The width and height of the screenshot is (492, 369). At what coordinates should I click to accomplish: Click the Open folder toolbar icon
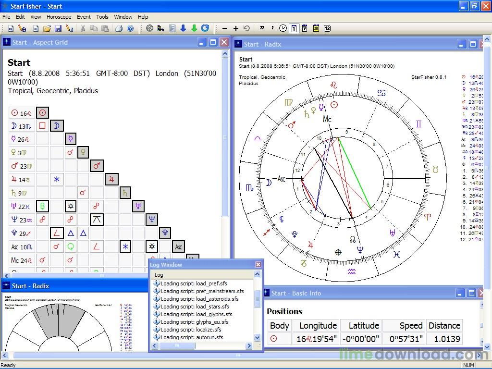47,28
